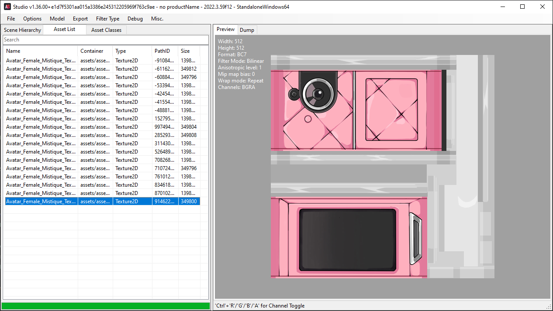Click the AssetStudio app icon in title bar
This screenshot has height=311, width=553.
[7, 7]
